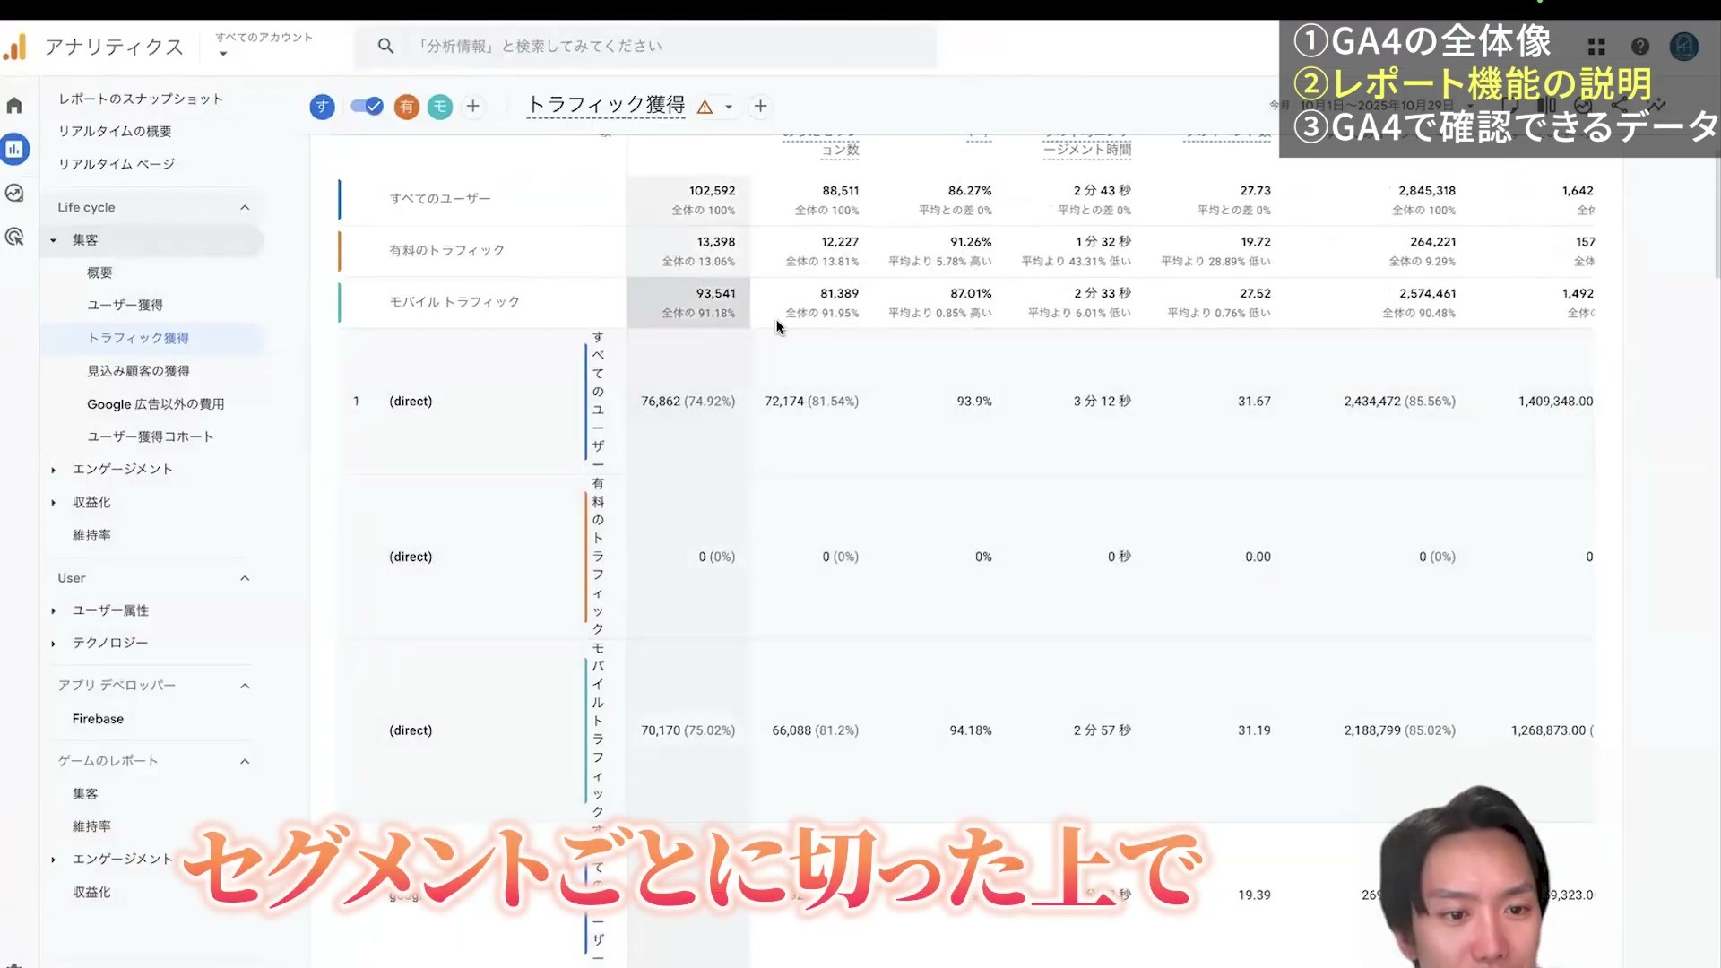This screenshot has height=968, width=1721.
Task: Click the すべてのユーザー total row label
Action: pos(440,199)
